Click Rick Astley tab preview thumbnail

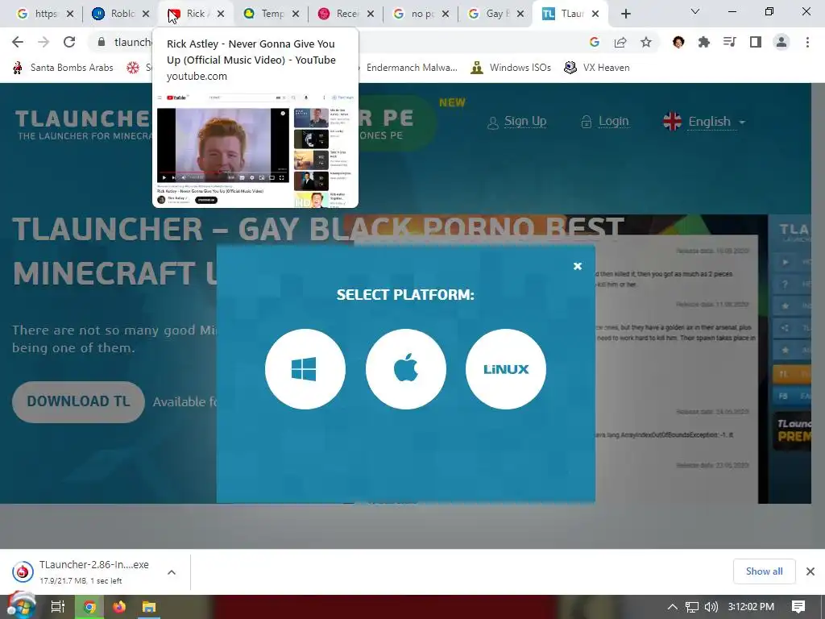(255, 149)
